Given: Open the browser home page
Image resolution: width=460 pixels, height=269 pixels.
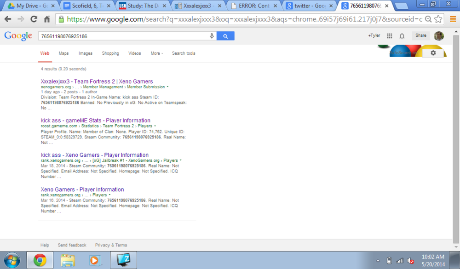Looking at the screenshot, I should coord(46,19).
